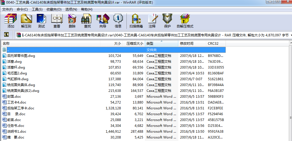The height and width of the screenshot is (141, 292).
Task: Open the 收藏夹(O) menu
Action: [x=54, y=9]
